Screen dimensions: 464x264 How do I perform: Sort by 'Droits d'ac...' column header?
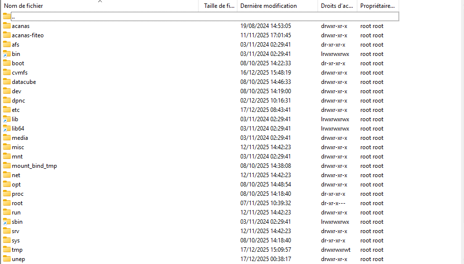[x=337, y=6]
